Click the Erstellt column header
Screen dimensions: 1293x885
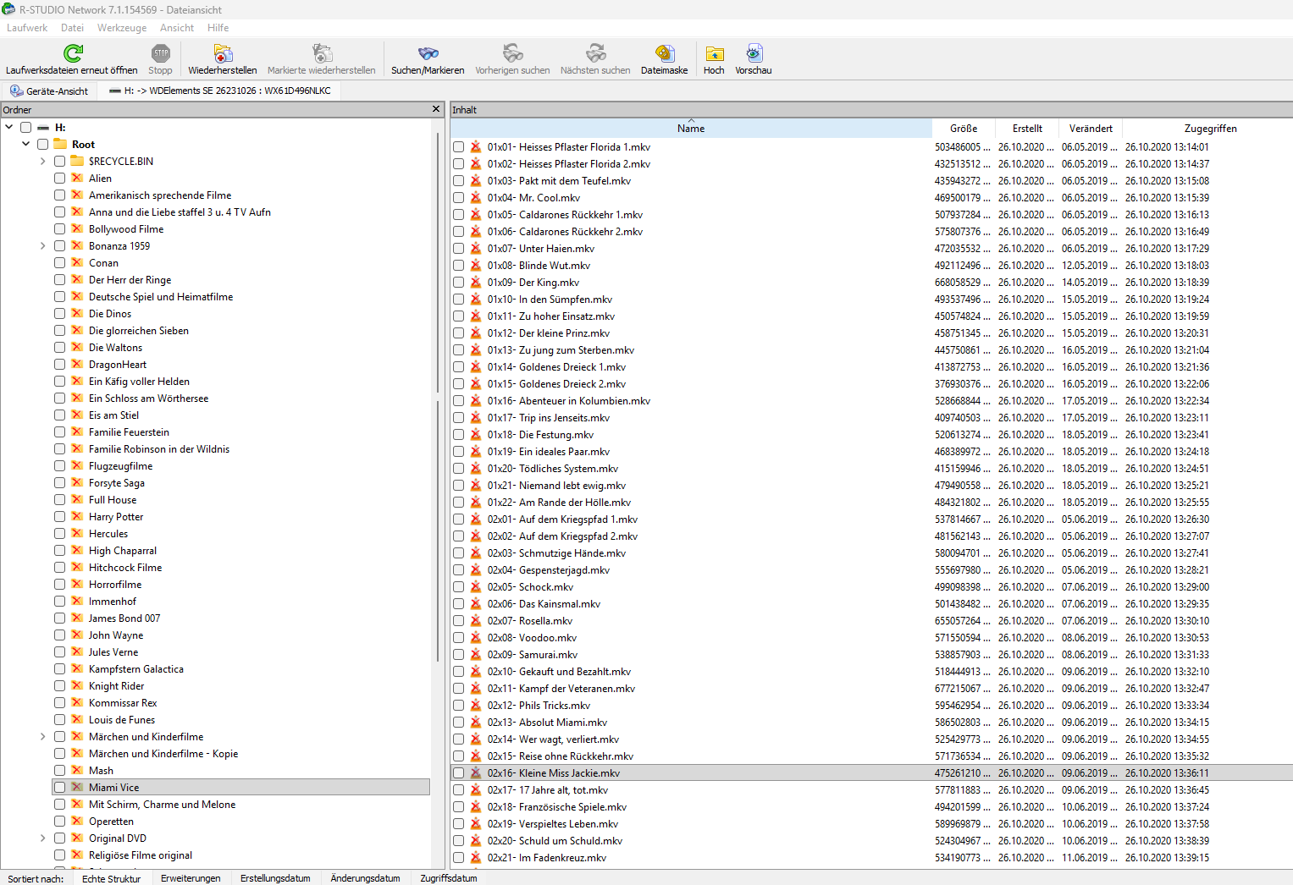coord(1027,129)
